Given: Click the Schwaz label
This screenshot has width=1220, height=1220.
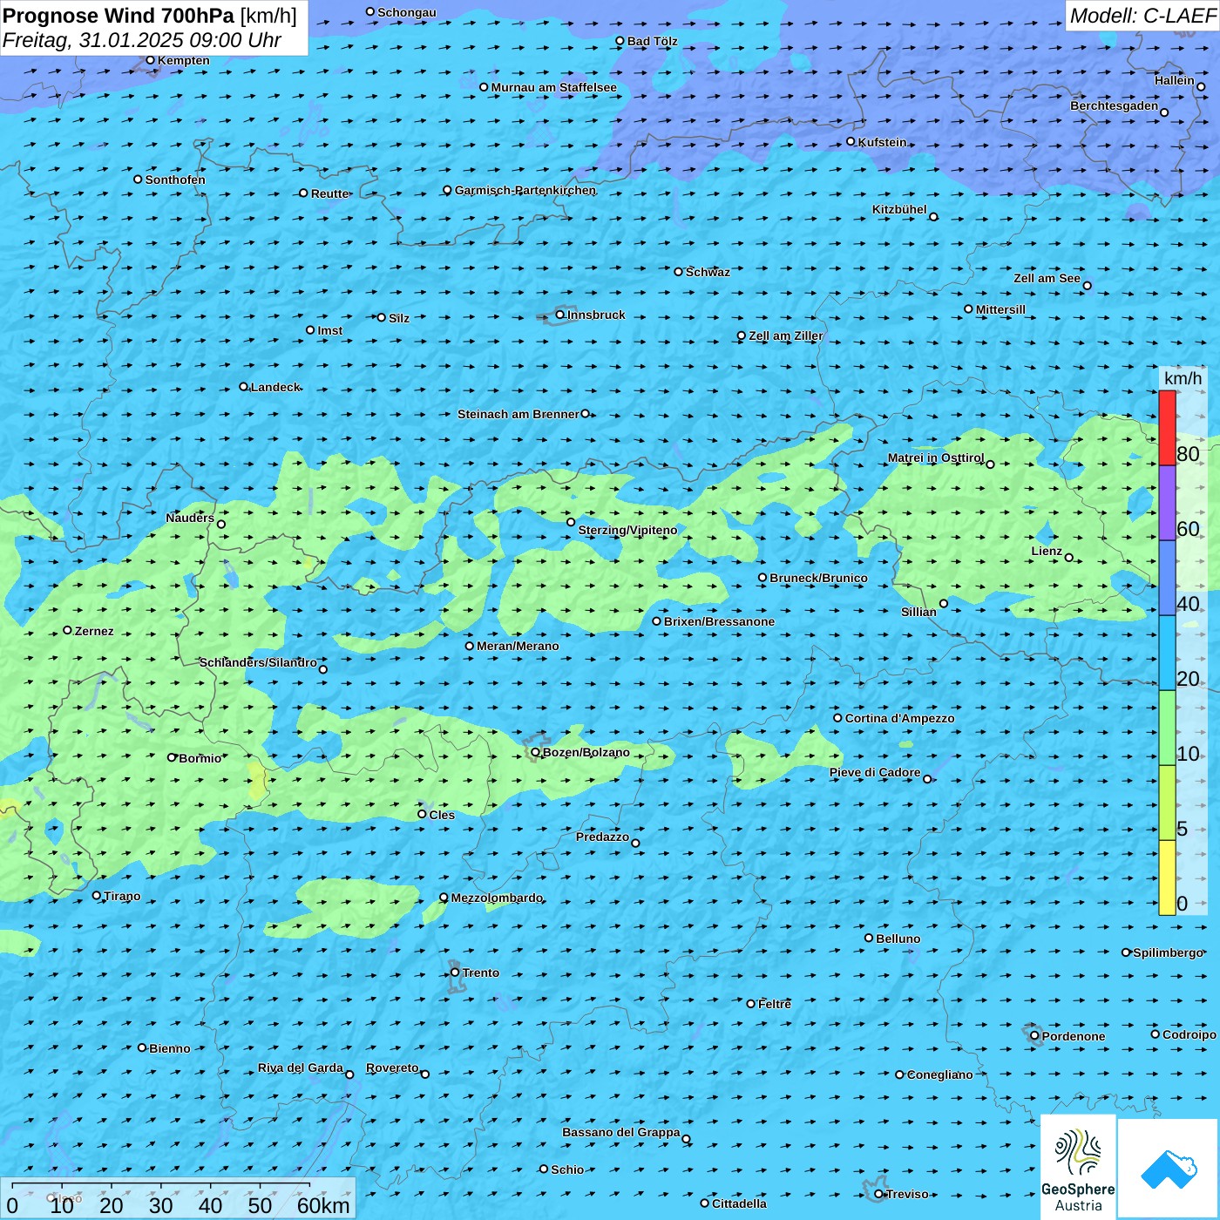Looking at the screenshot, I should [708, 272].
